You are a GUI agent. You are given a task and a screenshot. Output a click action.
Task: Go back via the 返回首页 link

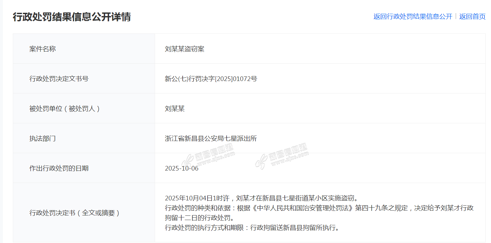click(472, 16)
